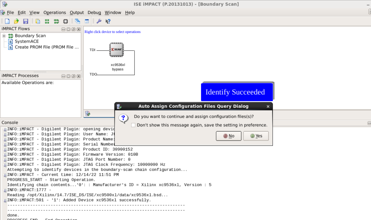This screenshot has width=371, height=220.
Task: Expand the Boundary Scan tree node
Action: point(4,36)
